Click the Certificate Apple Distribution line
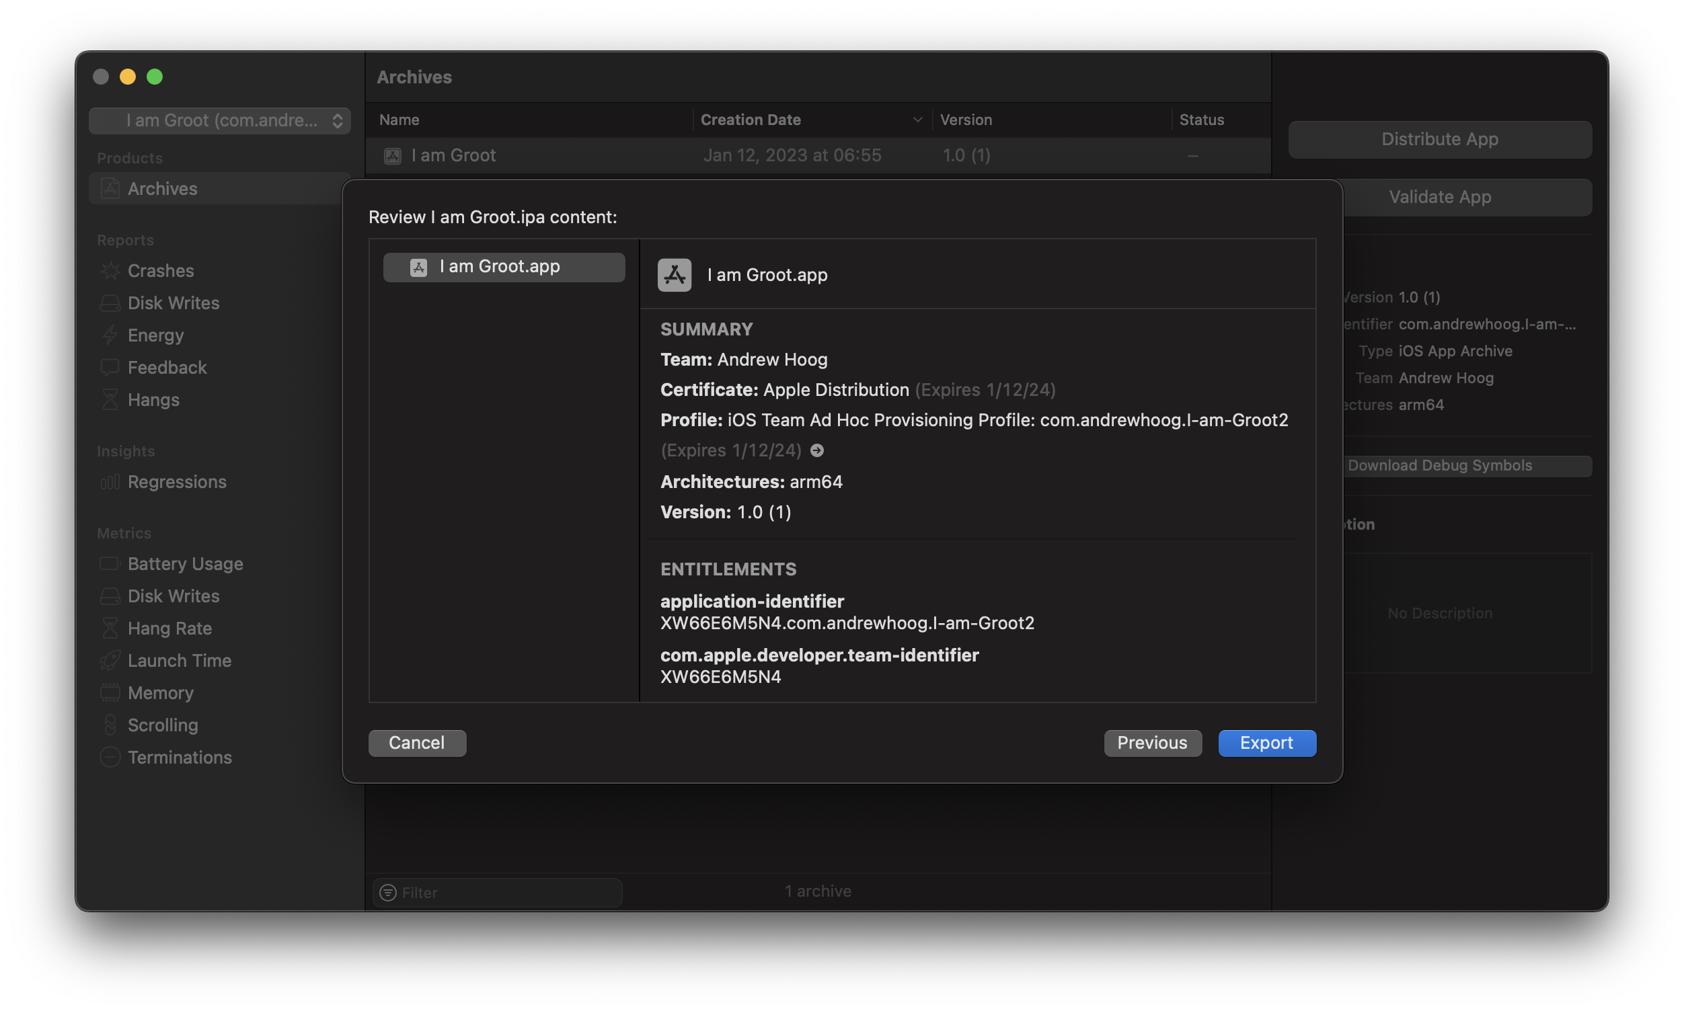The width and height of the screenshot is (1684, 1011). click(858, 390)
